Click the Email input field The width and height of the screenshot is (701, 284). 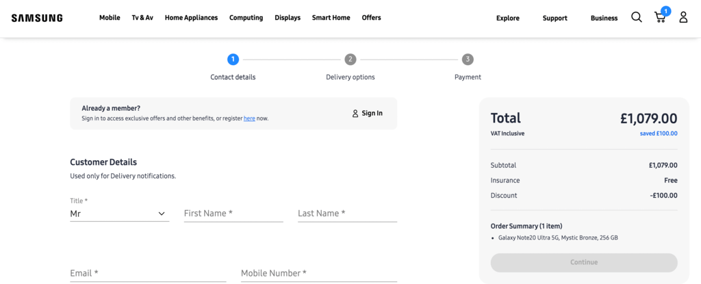pos(148,273)
